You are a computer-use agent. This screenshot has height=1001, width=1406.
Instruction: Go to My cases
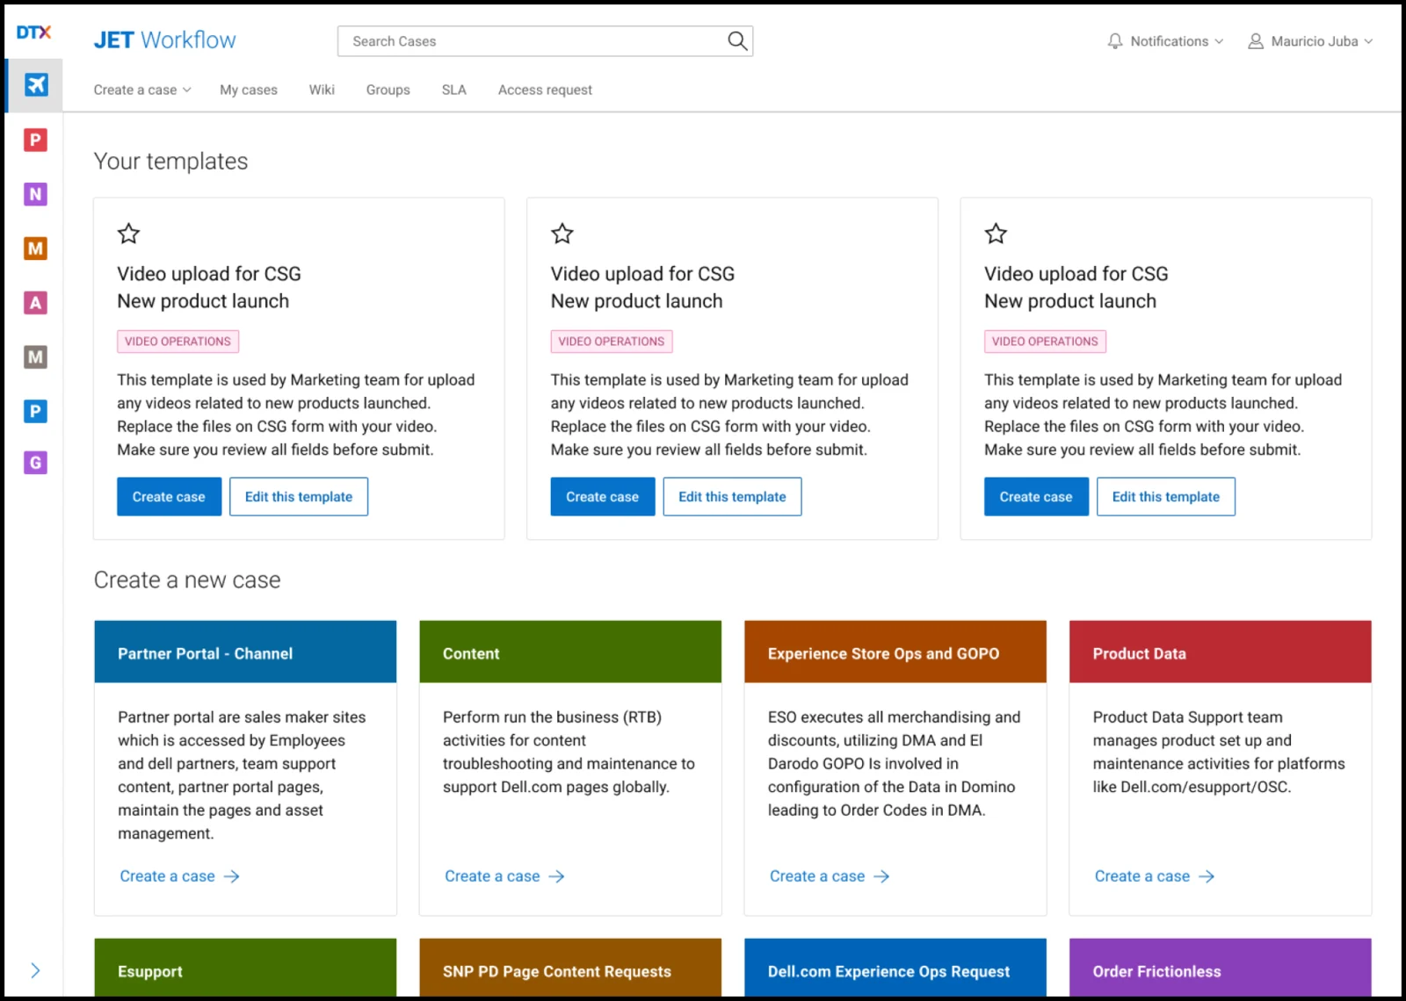(249, 90)
